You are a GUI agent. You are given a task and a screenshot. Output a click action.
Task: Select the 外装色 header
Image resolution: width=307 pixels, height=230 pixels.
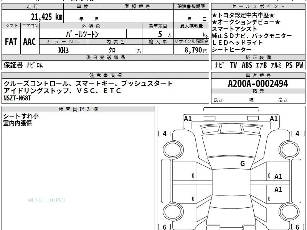tap(91, 26)
